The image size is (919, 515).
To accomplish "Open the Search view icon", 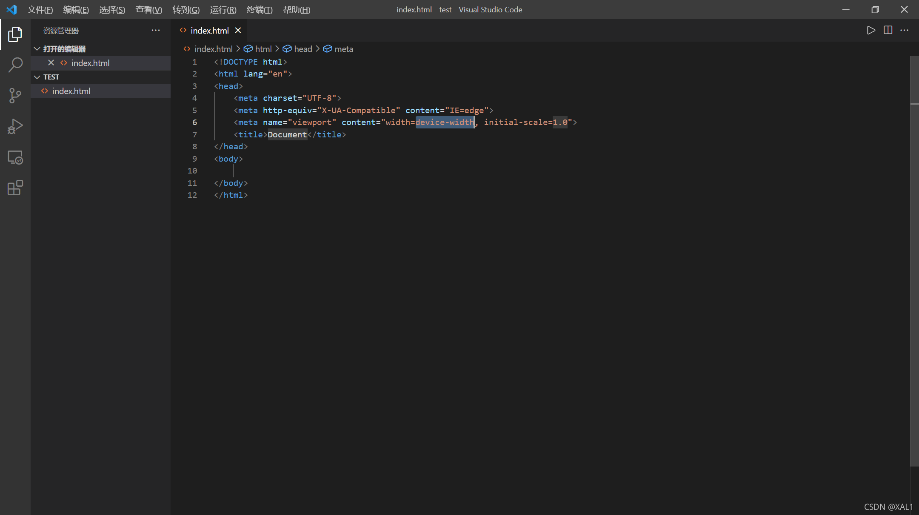I will point(15,65).
